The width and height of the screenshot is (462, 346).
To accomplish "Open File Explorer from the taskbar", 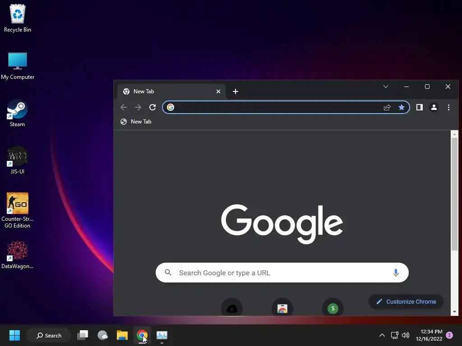I will coord(122,335).
